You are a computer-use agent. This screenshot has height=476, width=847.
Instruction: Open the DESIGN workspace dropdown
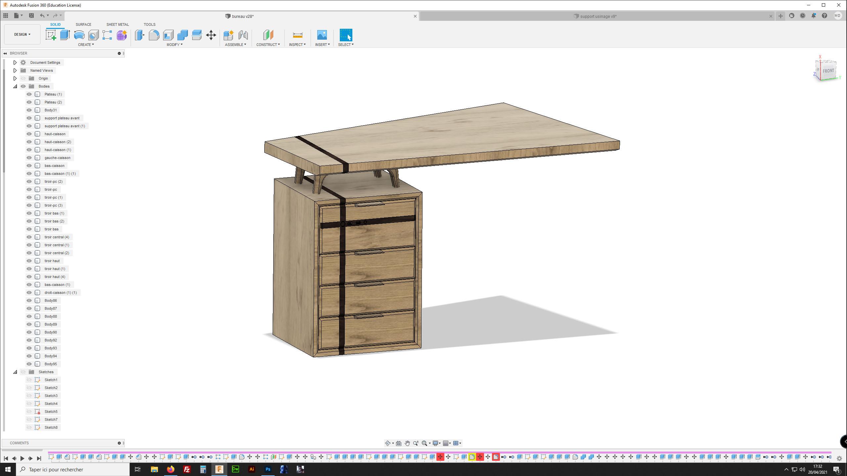(22, 34)
